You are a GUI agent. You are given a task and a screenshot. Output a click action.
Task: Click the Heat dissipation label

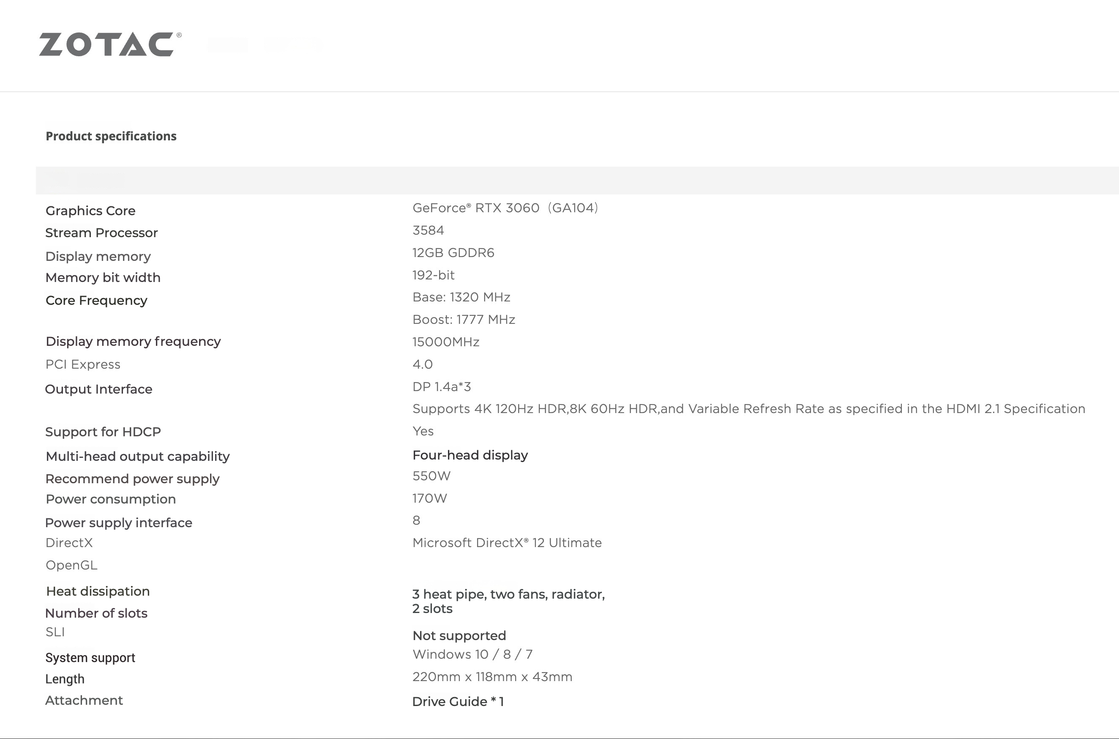(98, 591)
